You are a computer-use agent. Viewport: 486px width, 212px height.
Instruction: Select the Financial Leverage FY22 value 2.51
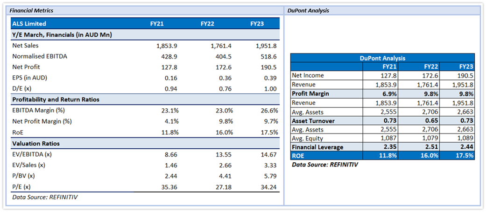pyautogui.click(x=430, y=147)
